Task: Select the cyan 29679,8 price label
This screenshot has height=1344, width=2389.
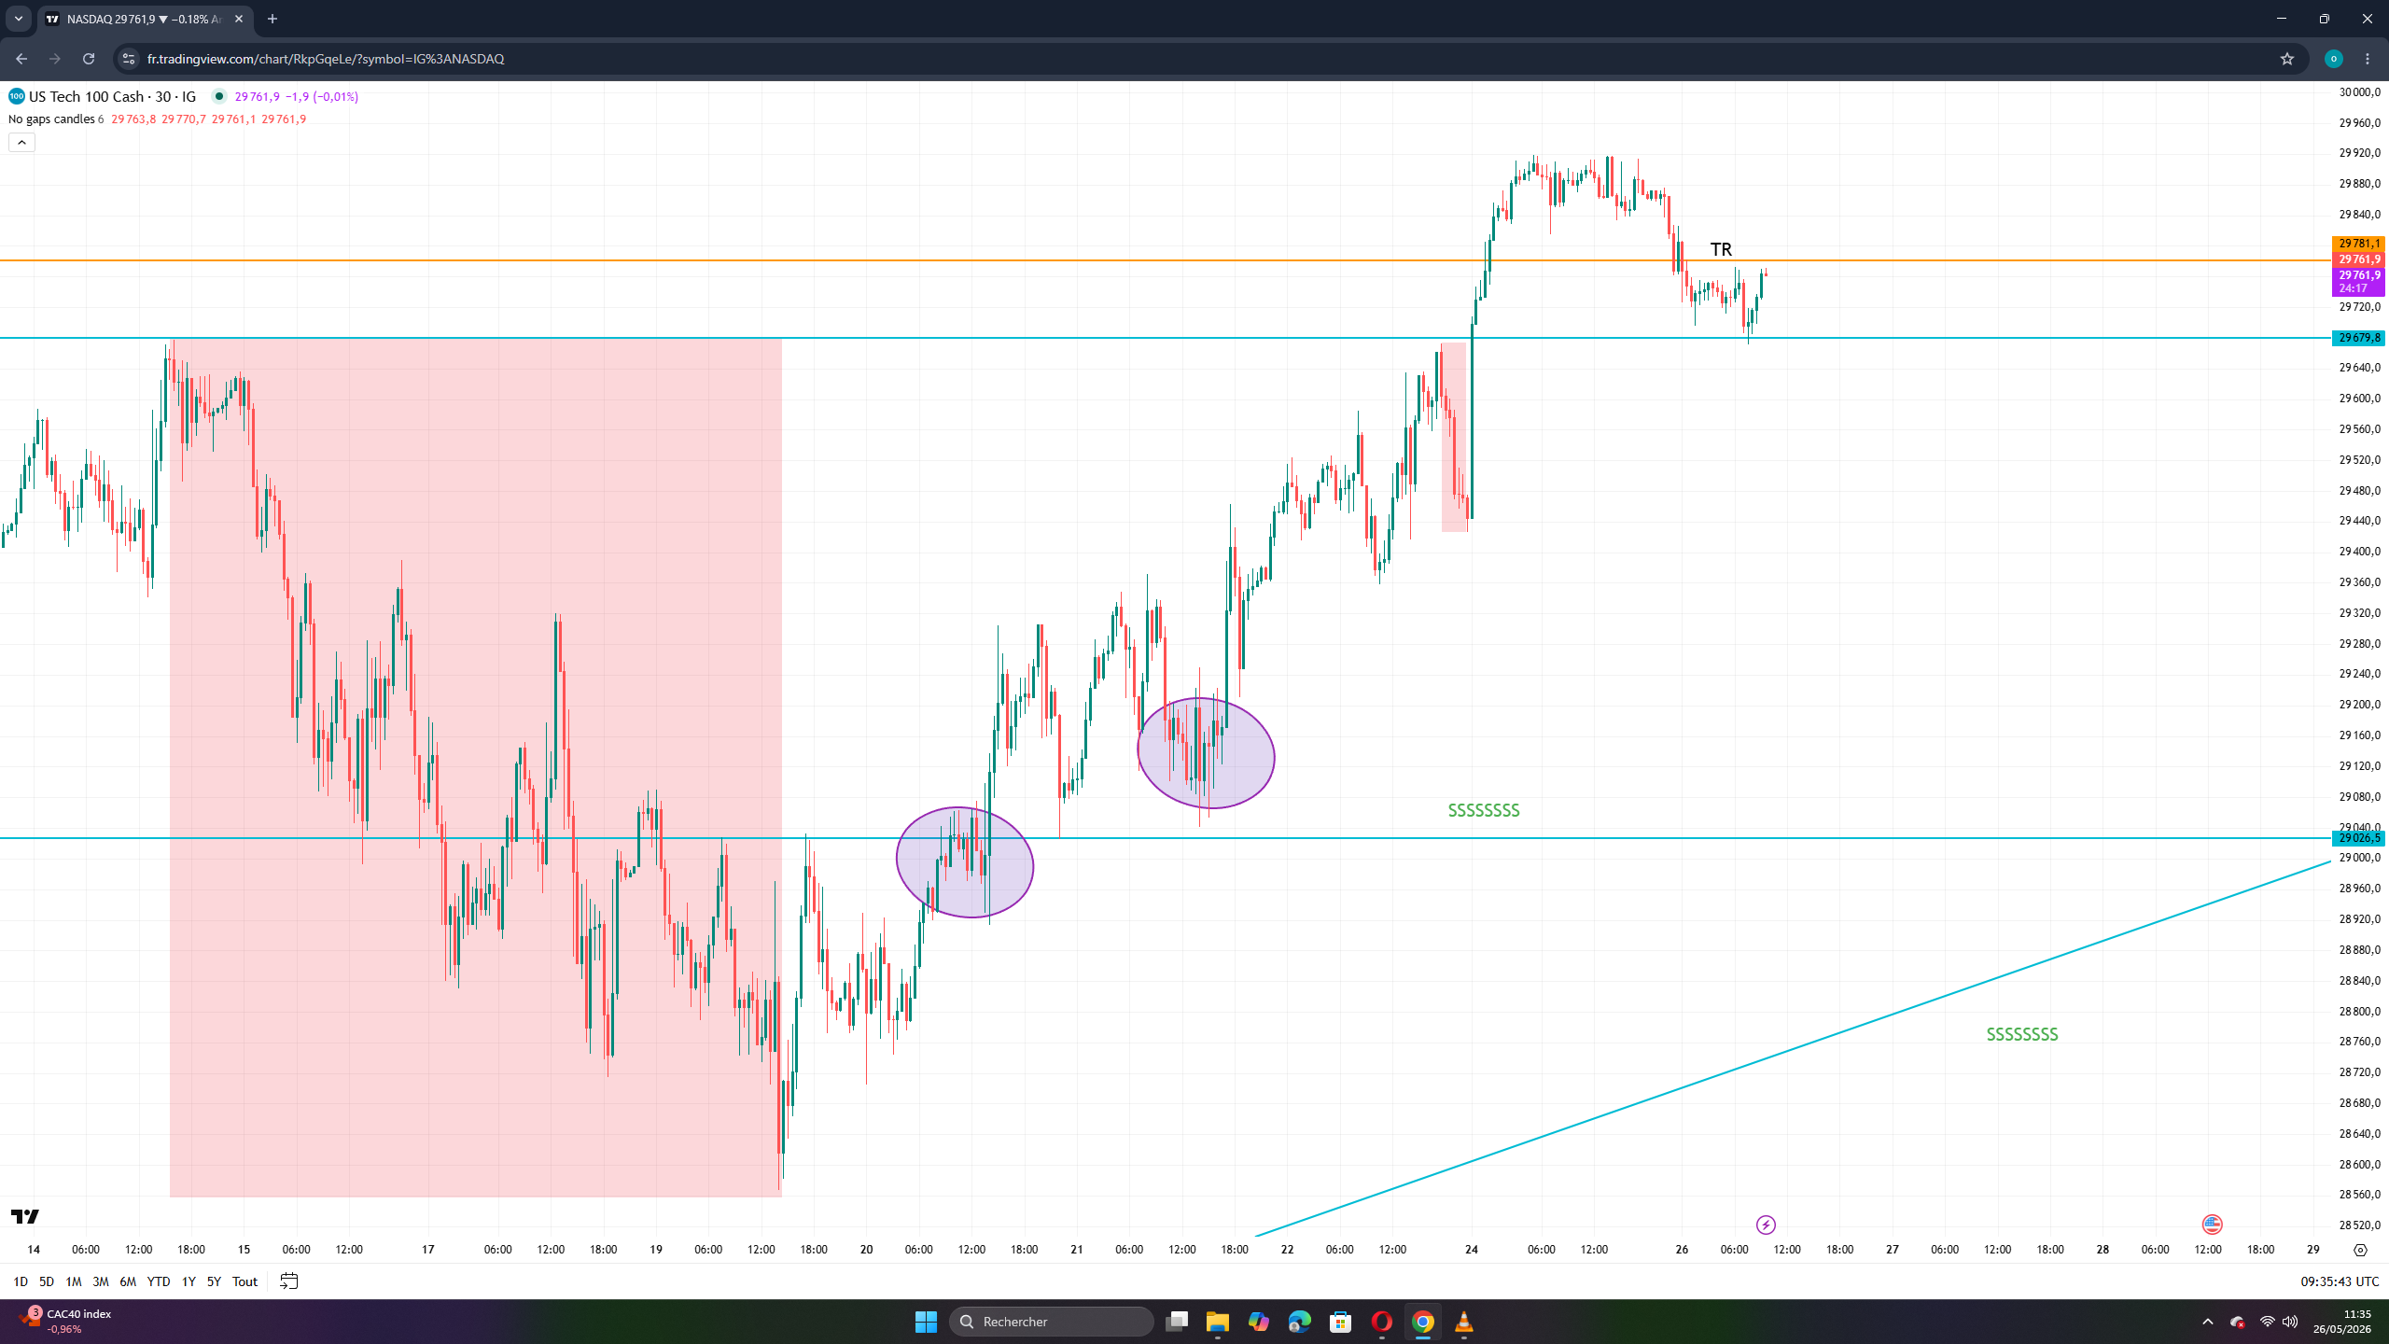Action: tap(2358, 338)
